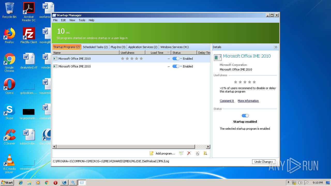Click the Add program icon

[152, 153]
